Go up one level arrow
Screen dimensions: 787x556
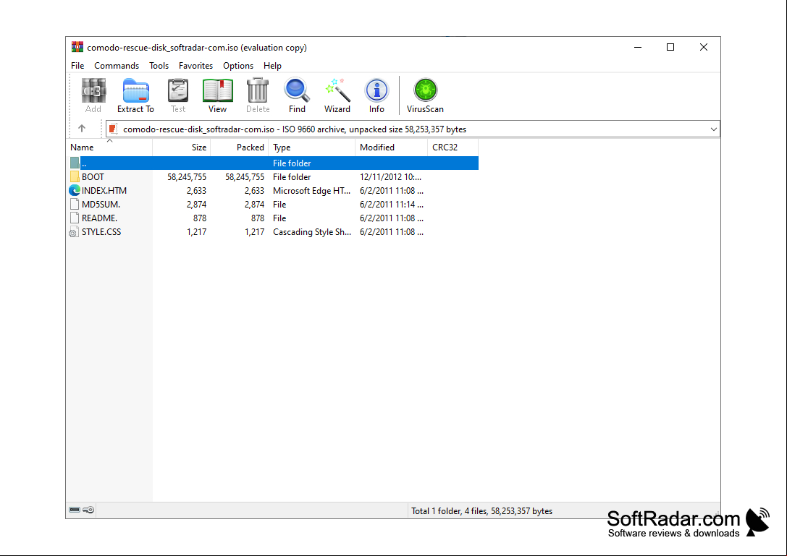[x=82, y=129]
